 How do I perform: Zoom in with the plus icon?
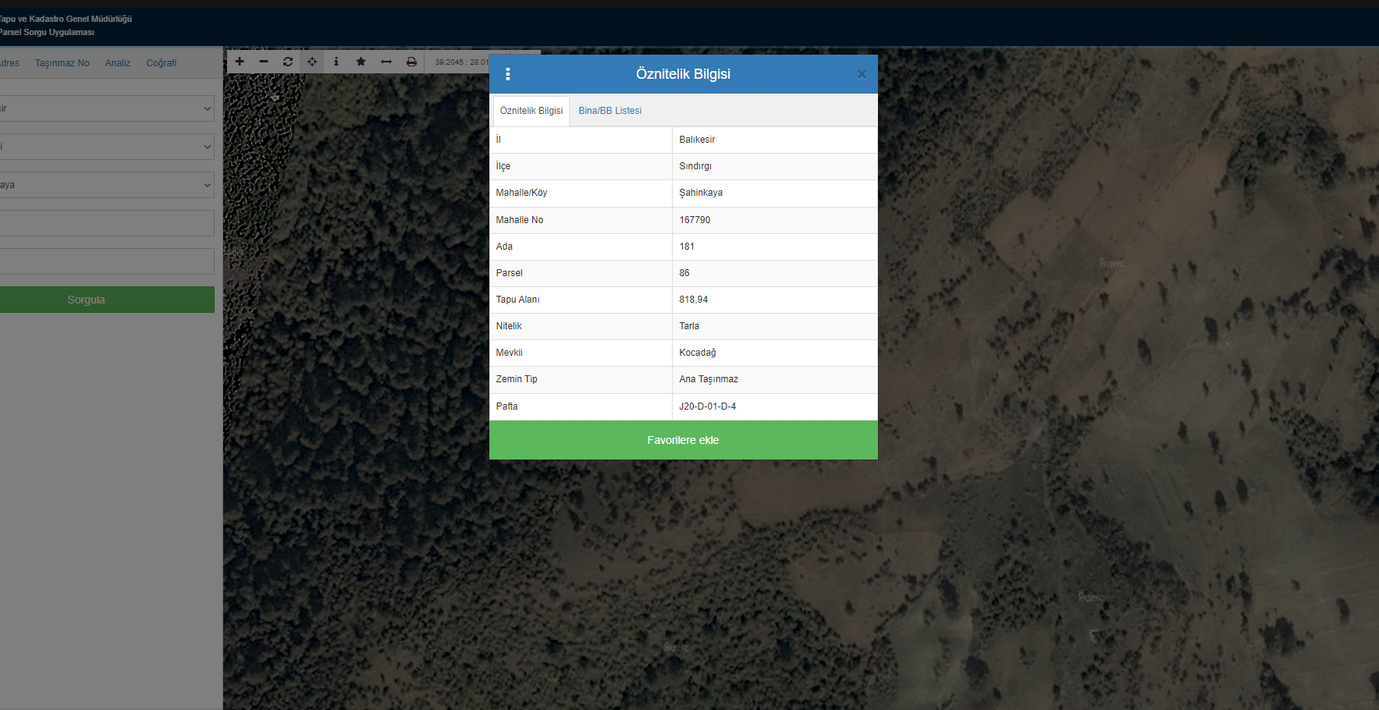[240, 62]
